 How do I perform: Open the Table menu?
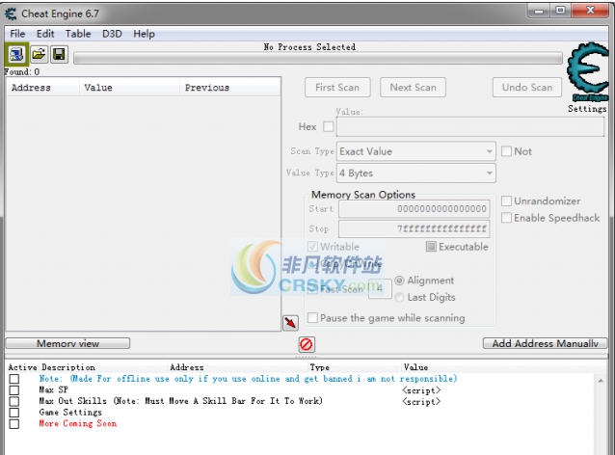click(x=78, y=34)
